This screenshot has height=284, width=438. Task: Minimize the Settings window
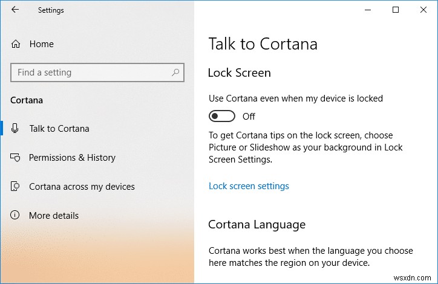point(368,10)
